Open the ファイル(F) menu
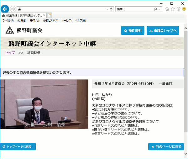 [8, 21]
